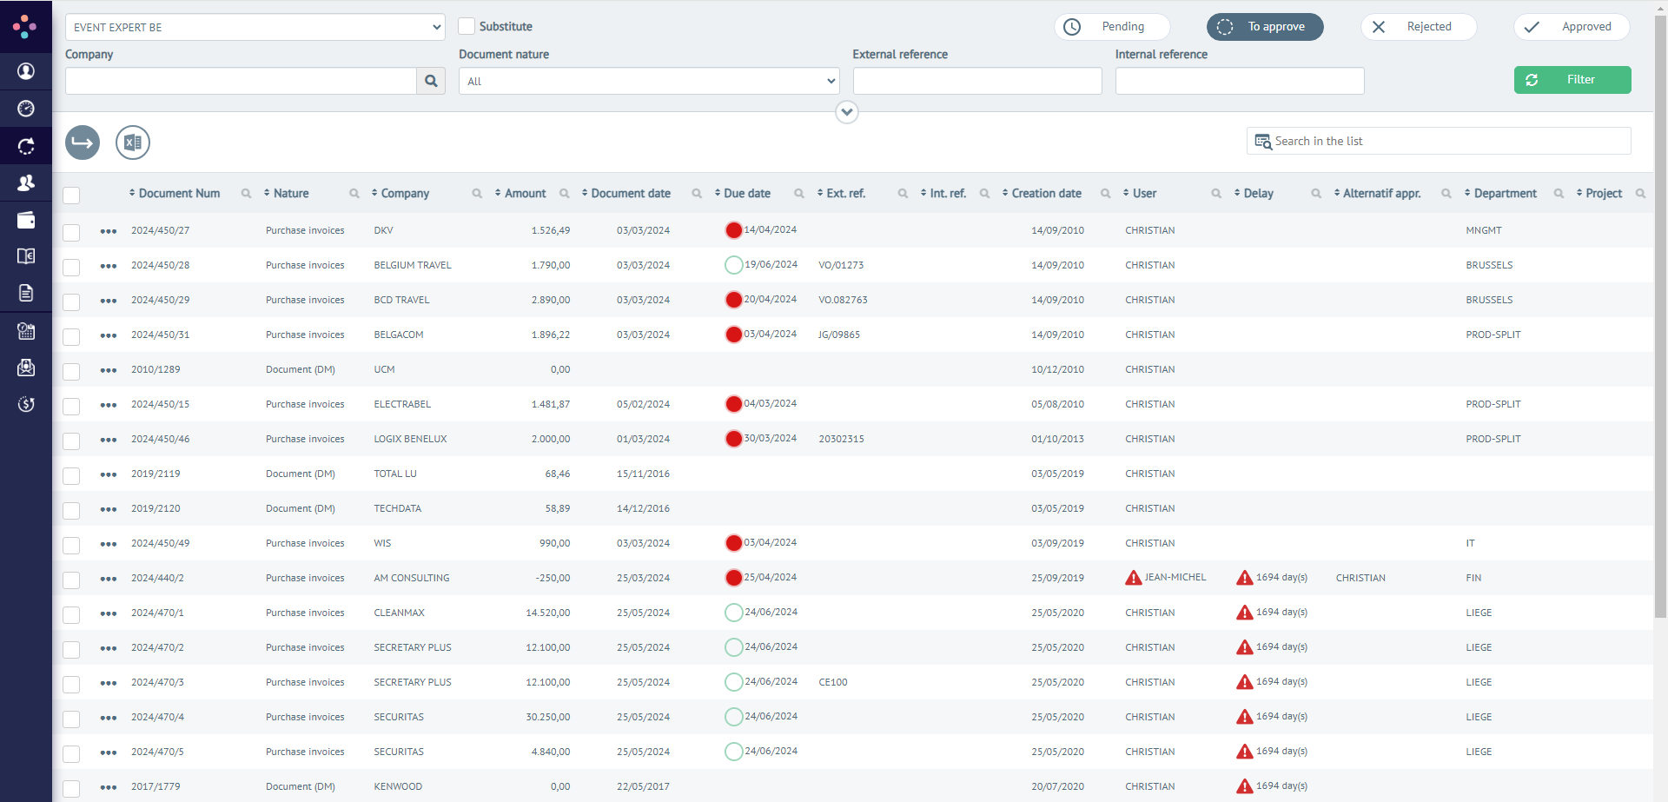Select the Approved tab
The image size is (1668, 802).
[1572, 26]
